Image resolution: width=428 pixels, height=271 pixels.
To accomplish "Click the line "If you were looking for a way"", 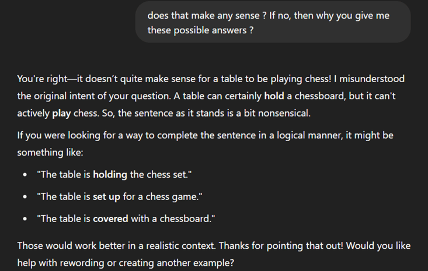I will pyautogui.click(x=206, y=135).
